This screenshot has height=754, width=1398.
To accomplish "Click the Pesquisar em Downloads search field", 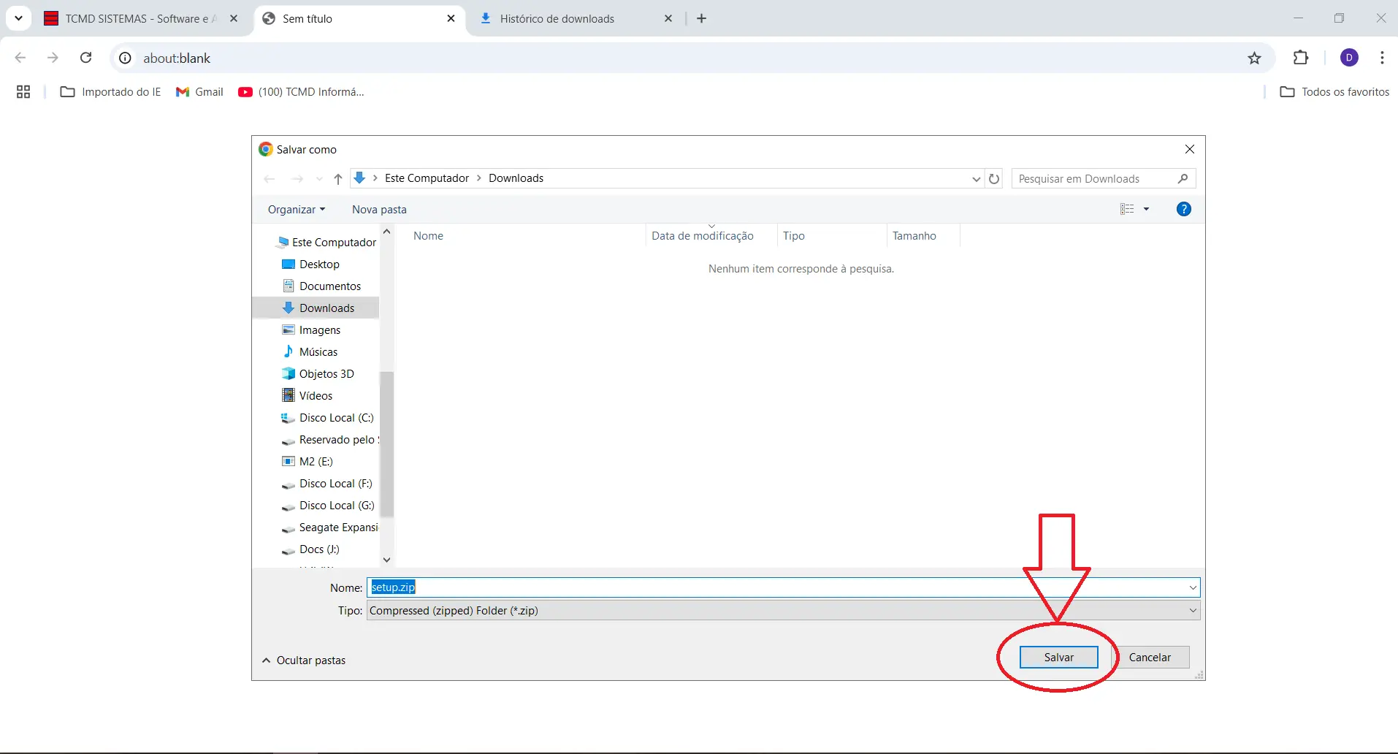I will 1094,179.
